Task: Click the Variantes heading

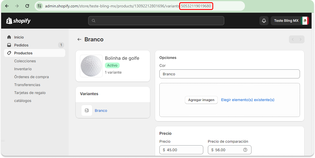Action: (x=89, y=94)
